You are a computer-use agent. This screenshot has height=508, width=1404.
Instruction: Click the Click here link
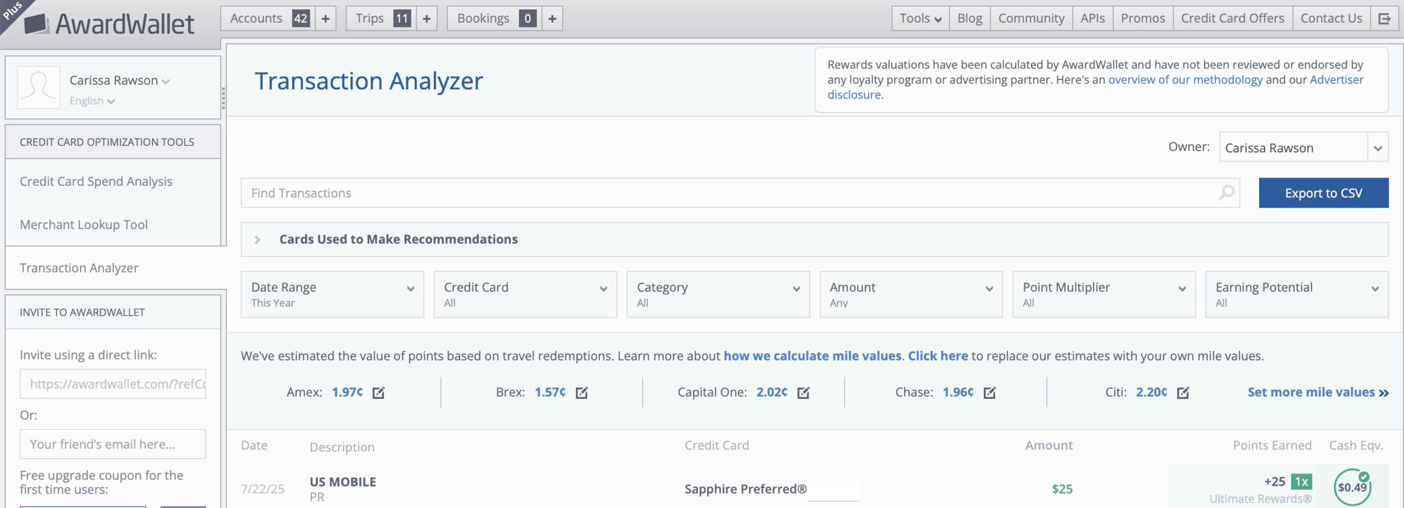click(938, 356)
